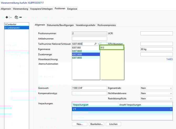The image size is (176, 129).
Task: Click the UCR input field
Action: coord(157,33)
